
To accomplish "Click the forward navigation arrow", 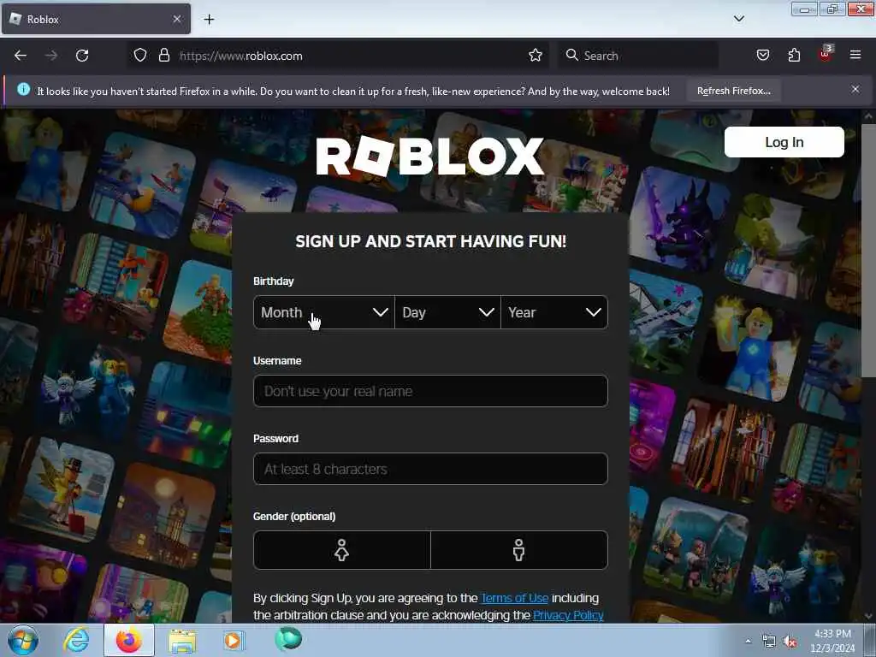I will 50,56.
